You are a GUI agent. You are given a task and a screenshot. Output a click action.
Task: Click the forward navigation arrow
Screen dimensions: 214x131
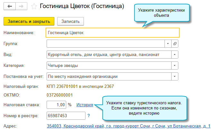(21, 6)
